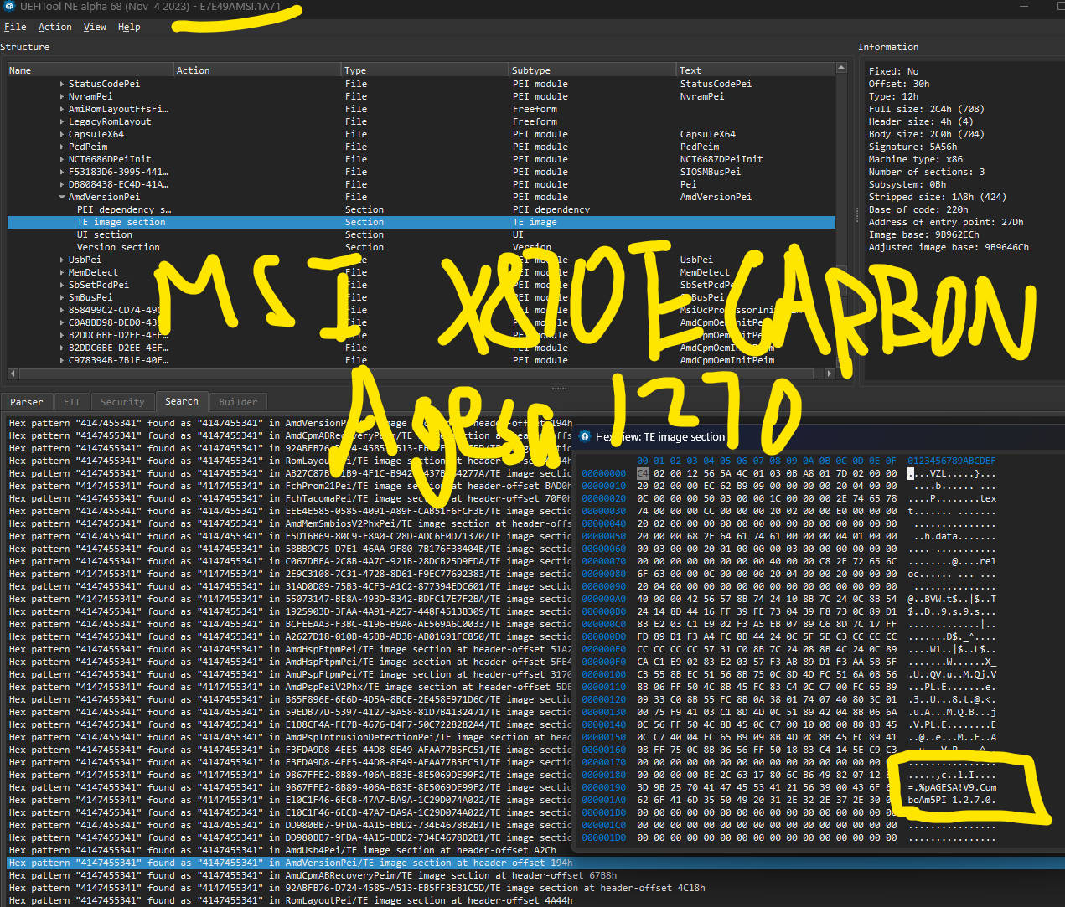Select the Version section tree item
This screenshot has width=1065, height=907.
118,247
